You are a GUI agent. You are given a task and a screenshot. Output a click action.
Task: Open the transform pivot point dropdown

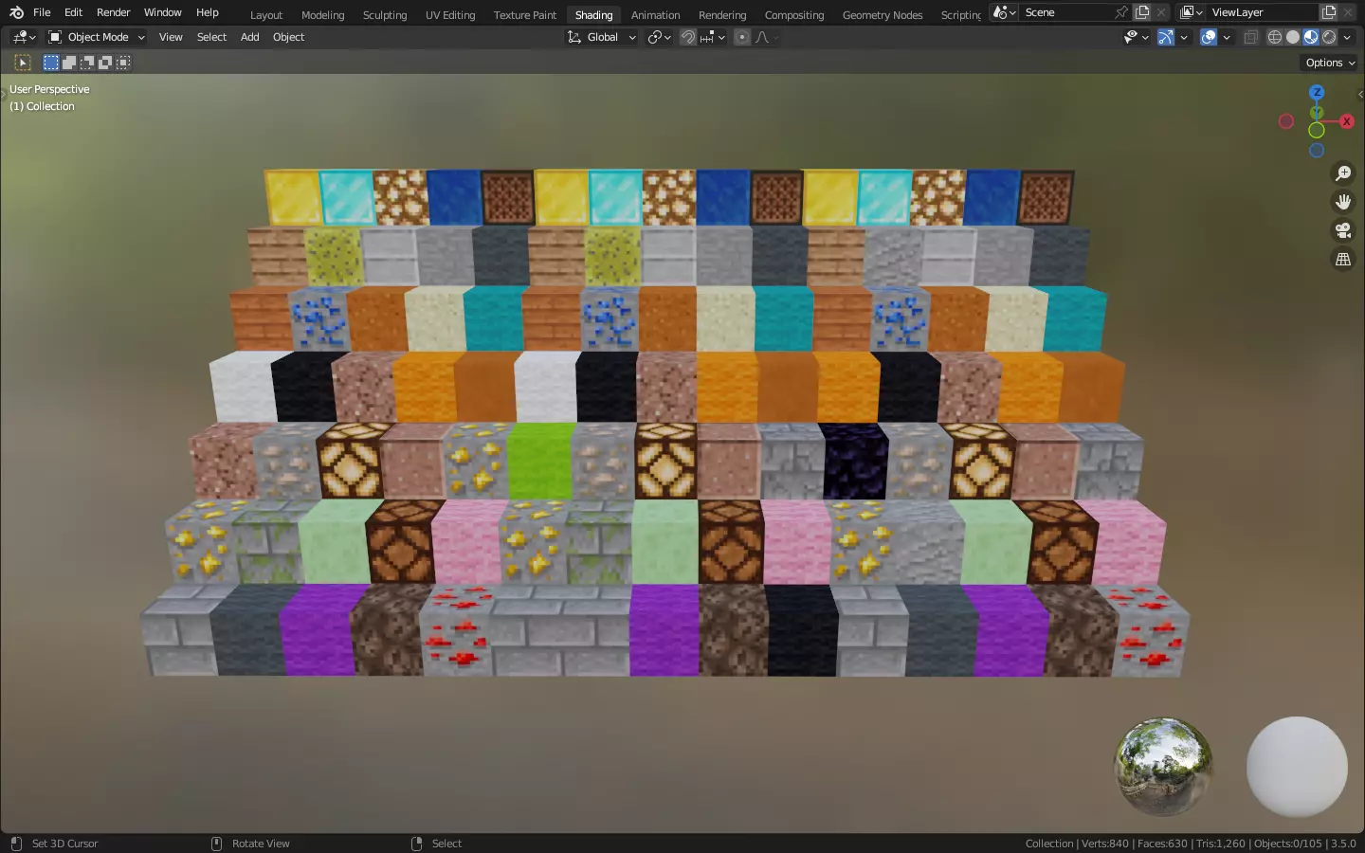point(660,37)
